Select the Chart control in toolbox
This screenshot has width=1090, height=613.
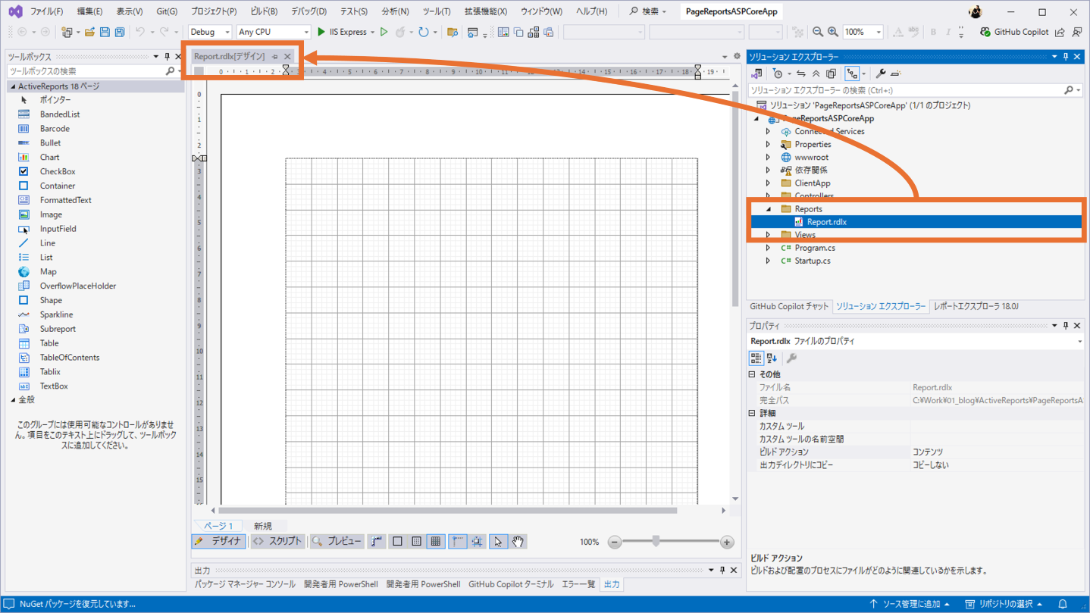49,157
